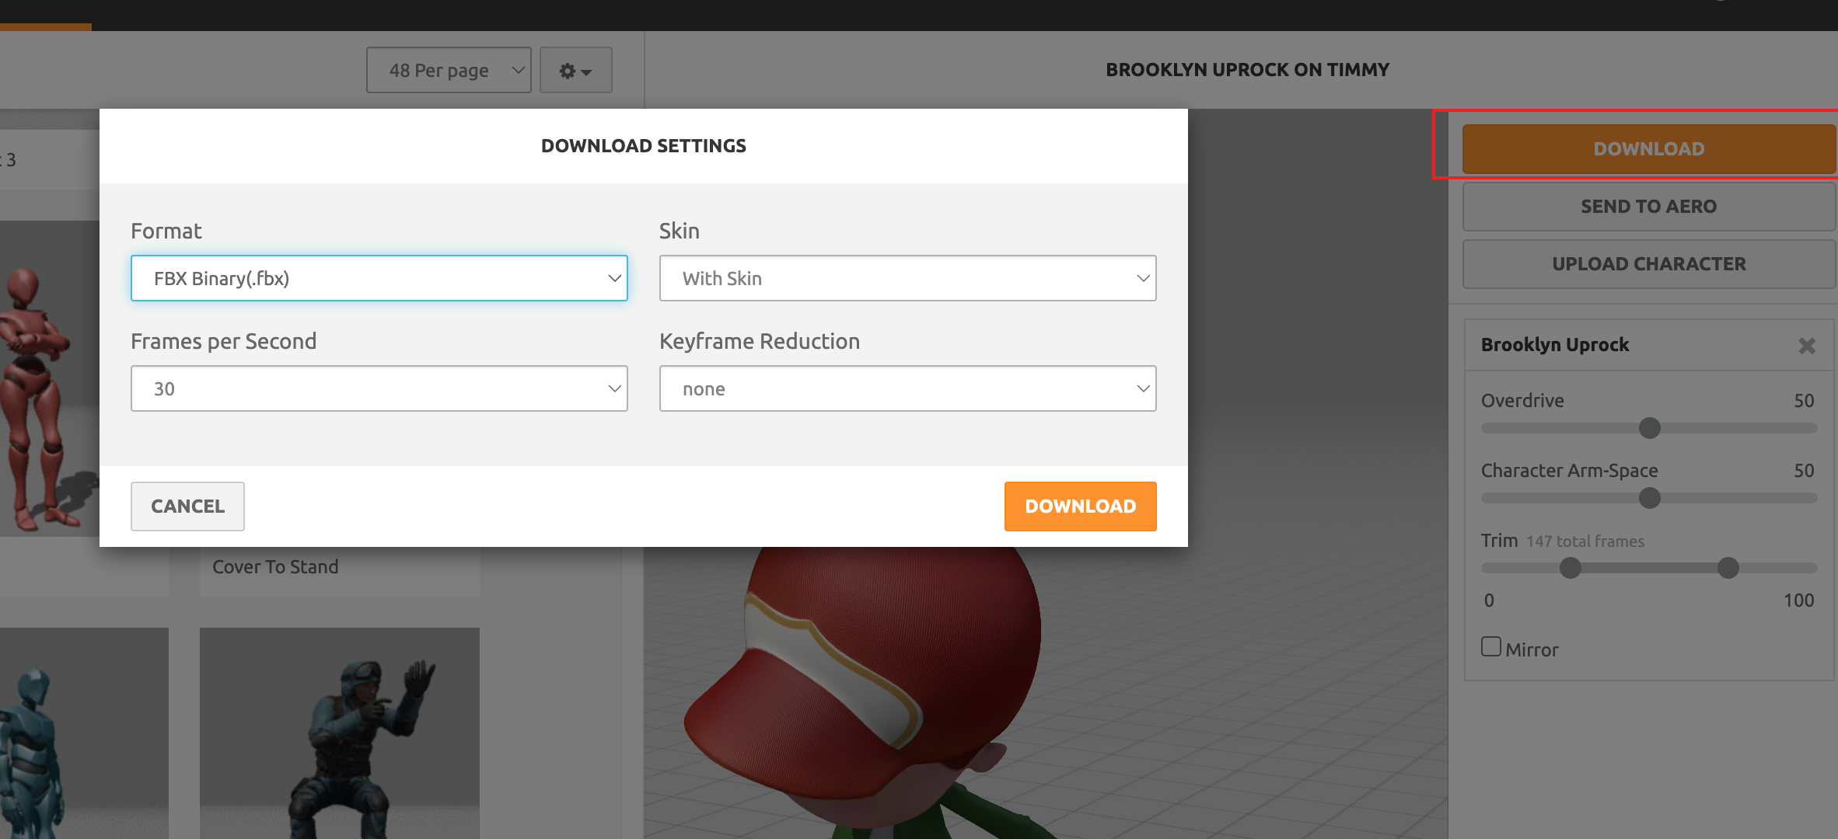Screen dimensions: 1838x839
Task: Click the 147 total frames label
Action: point(1585,541)
